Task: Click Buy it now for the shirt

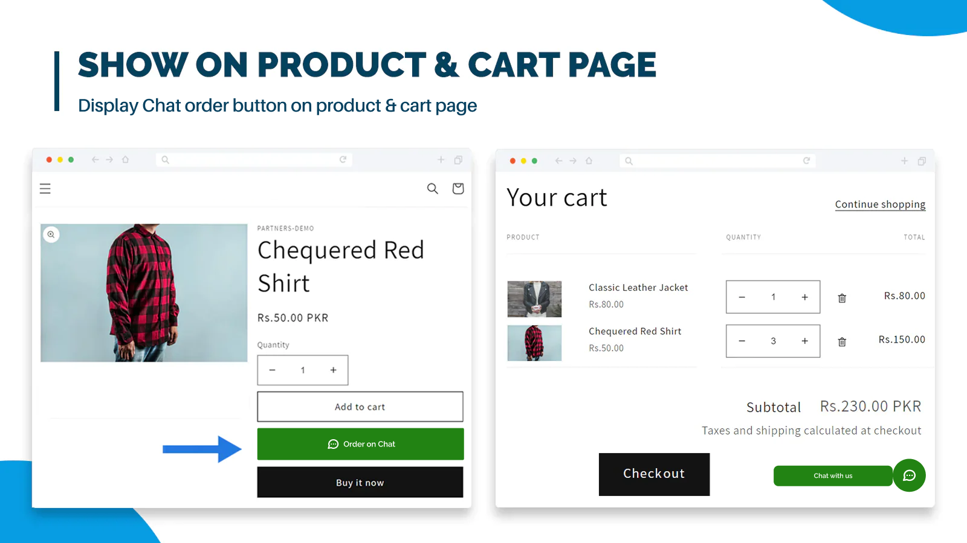Action: [360, 482]
